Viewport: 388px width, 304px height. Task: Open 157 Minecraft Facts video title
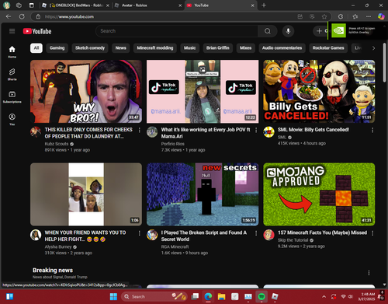[x=322, y=232]
